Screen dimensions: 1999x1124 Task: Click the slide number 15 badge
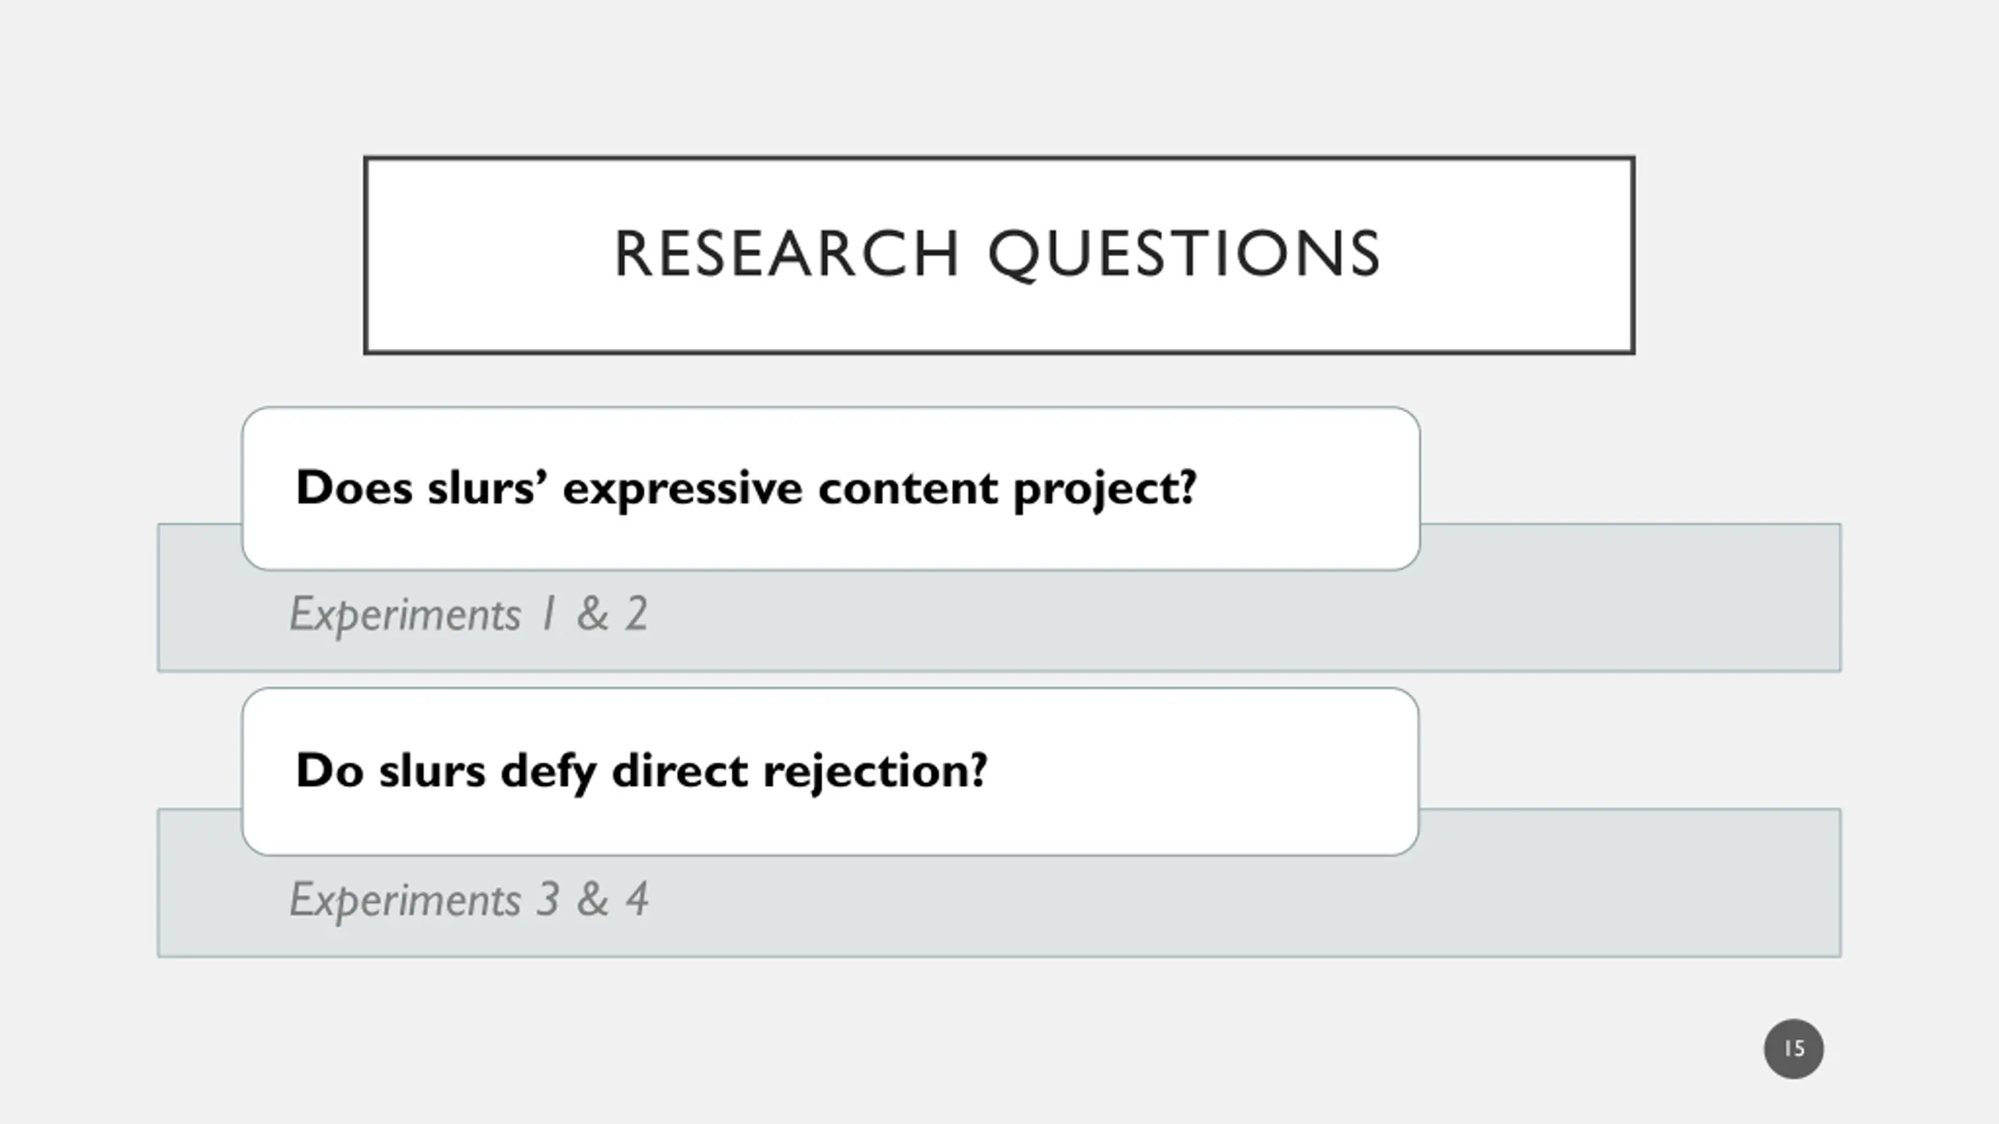pyautogui.click(x=1794, y=1048)
